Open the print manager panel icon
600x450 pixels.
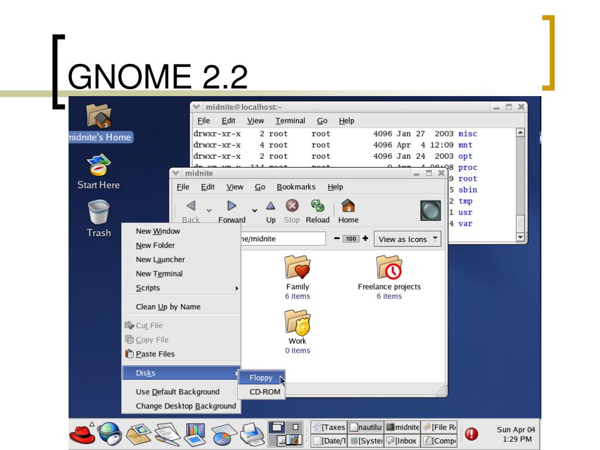click(x=252, y=434)
